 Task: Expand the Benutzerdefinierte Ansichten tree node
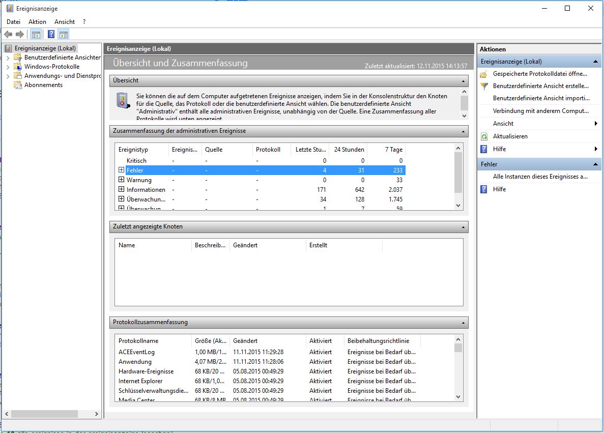click(8, 57)
